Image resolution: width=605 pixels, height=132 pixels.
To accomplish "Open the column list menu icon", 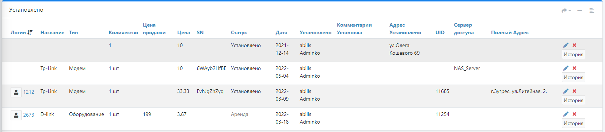I will [592, 11].
